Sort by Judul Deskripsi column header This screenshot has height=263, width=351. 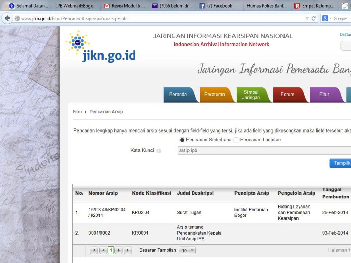[195, 193]
